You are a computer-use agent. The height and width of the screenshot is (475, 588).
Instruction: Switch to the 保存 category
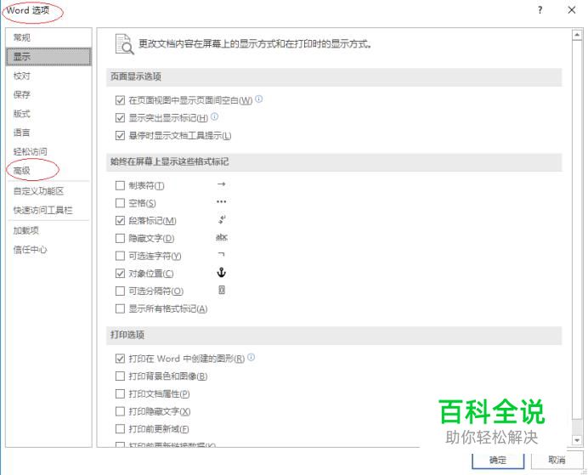[48, 94]
